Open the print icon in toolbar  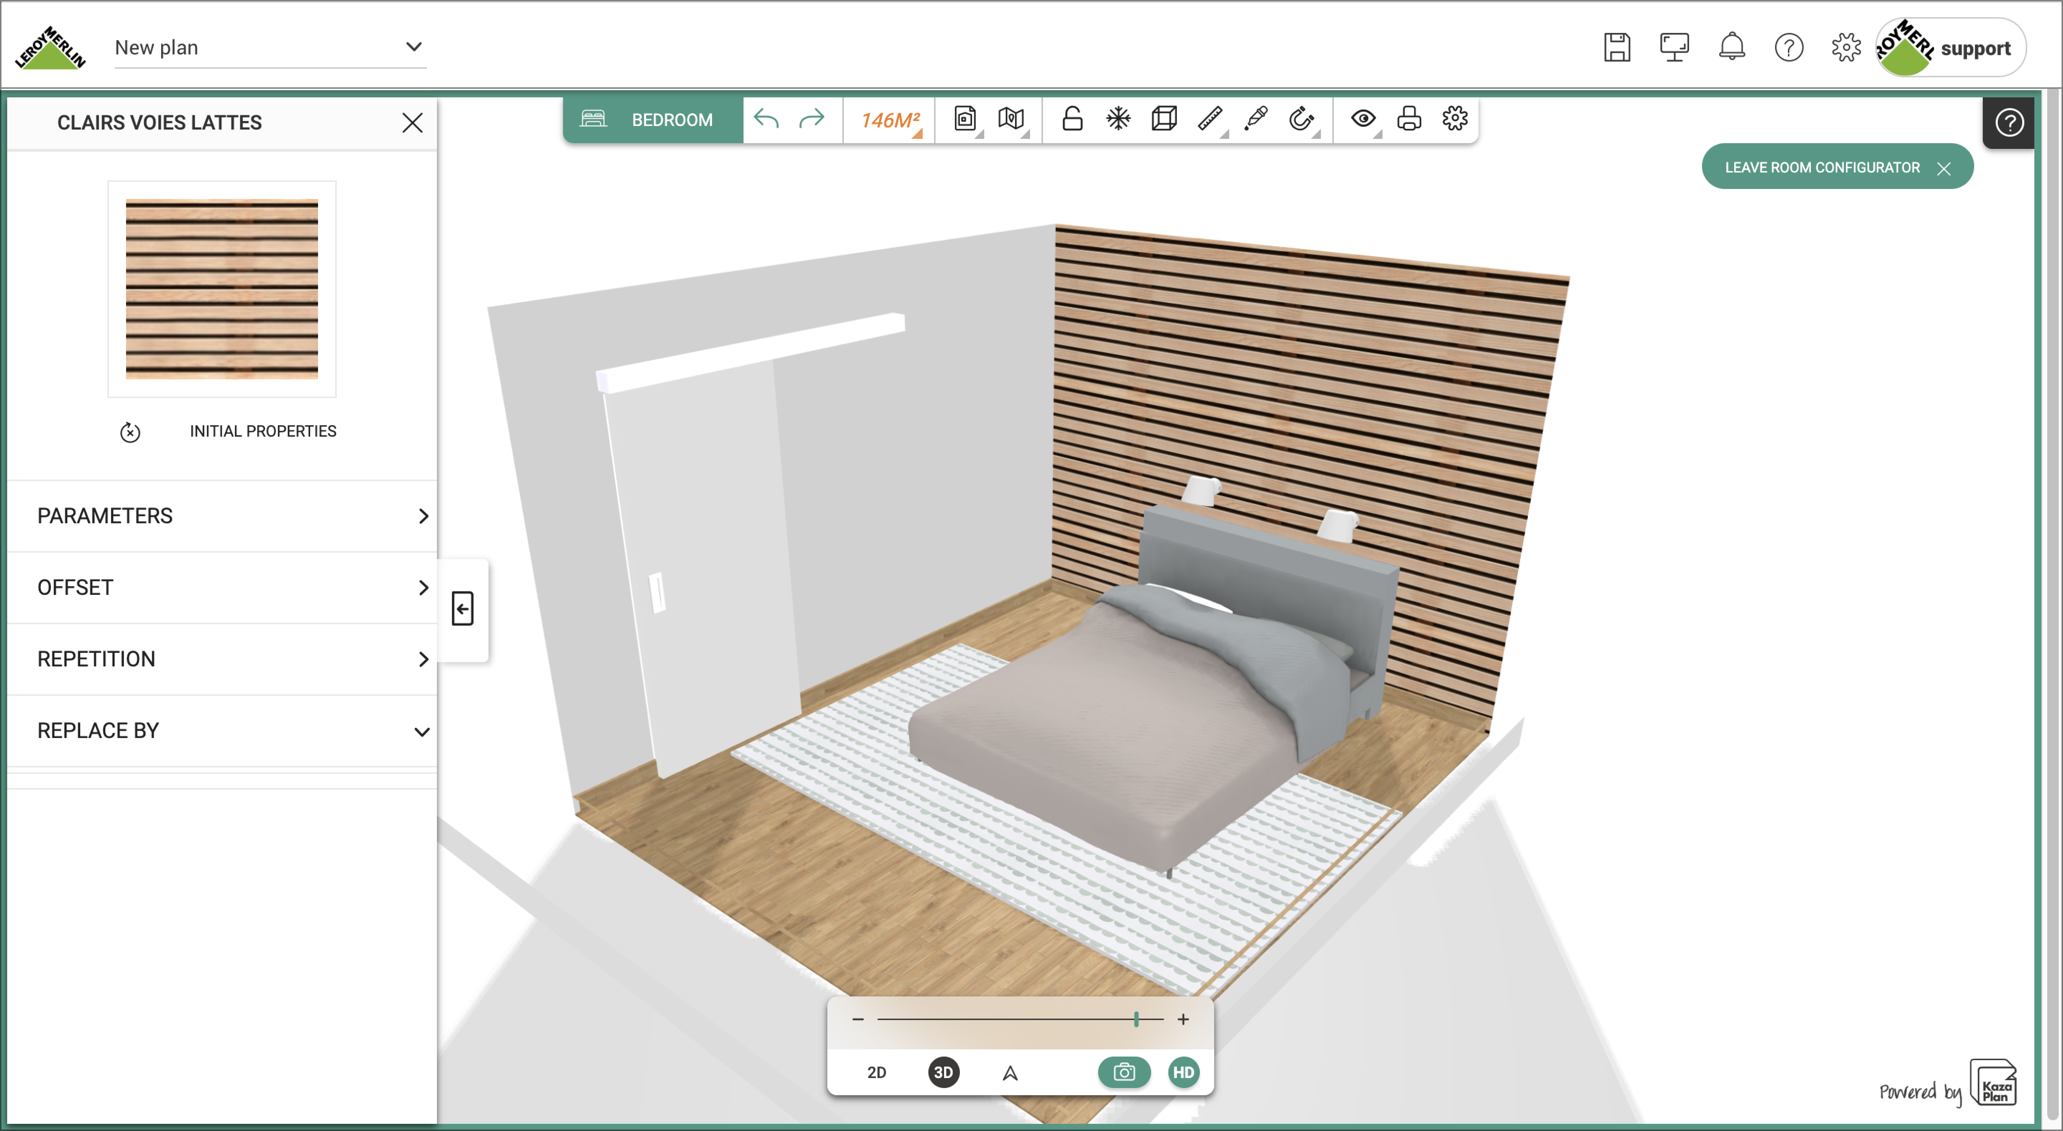pyautogui.click(x=1409, y=119)
